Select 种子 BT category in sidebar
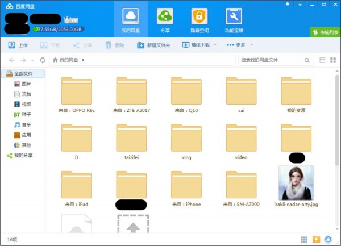341x246 pixels. [x=23, y=115]
